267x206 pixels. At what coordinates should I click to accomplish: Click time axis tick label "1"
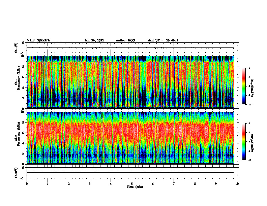click(48, 184)
